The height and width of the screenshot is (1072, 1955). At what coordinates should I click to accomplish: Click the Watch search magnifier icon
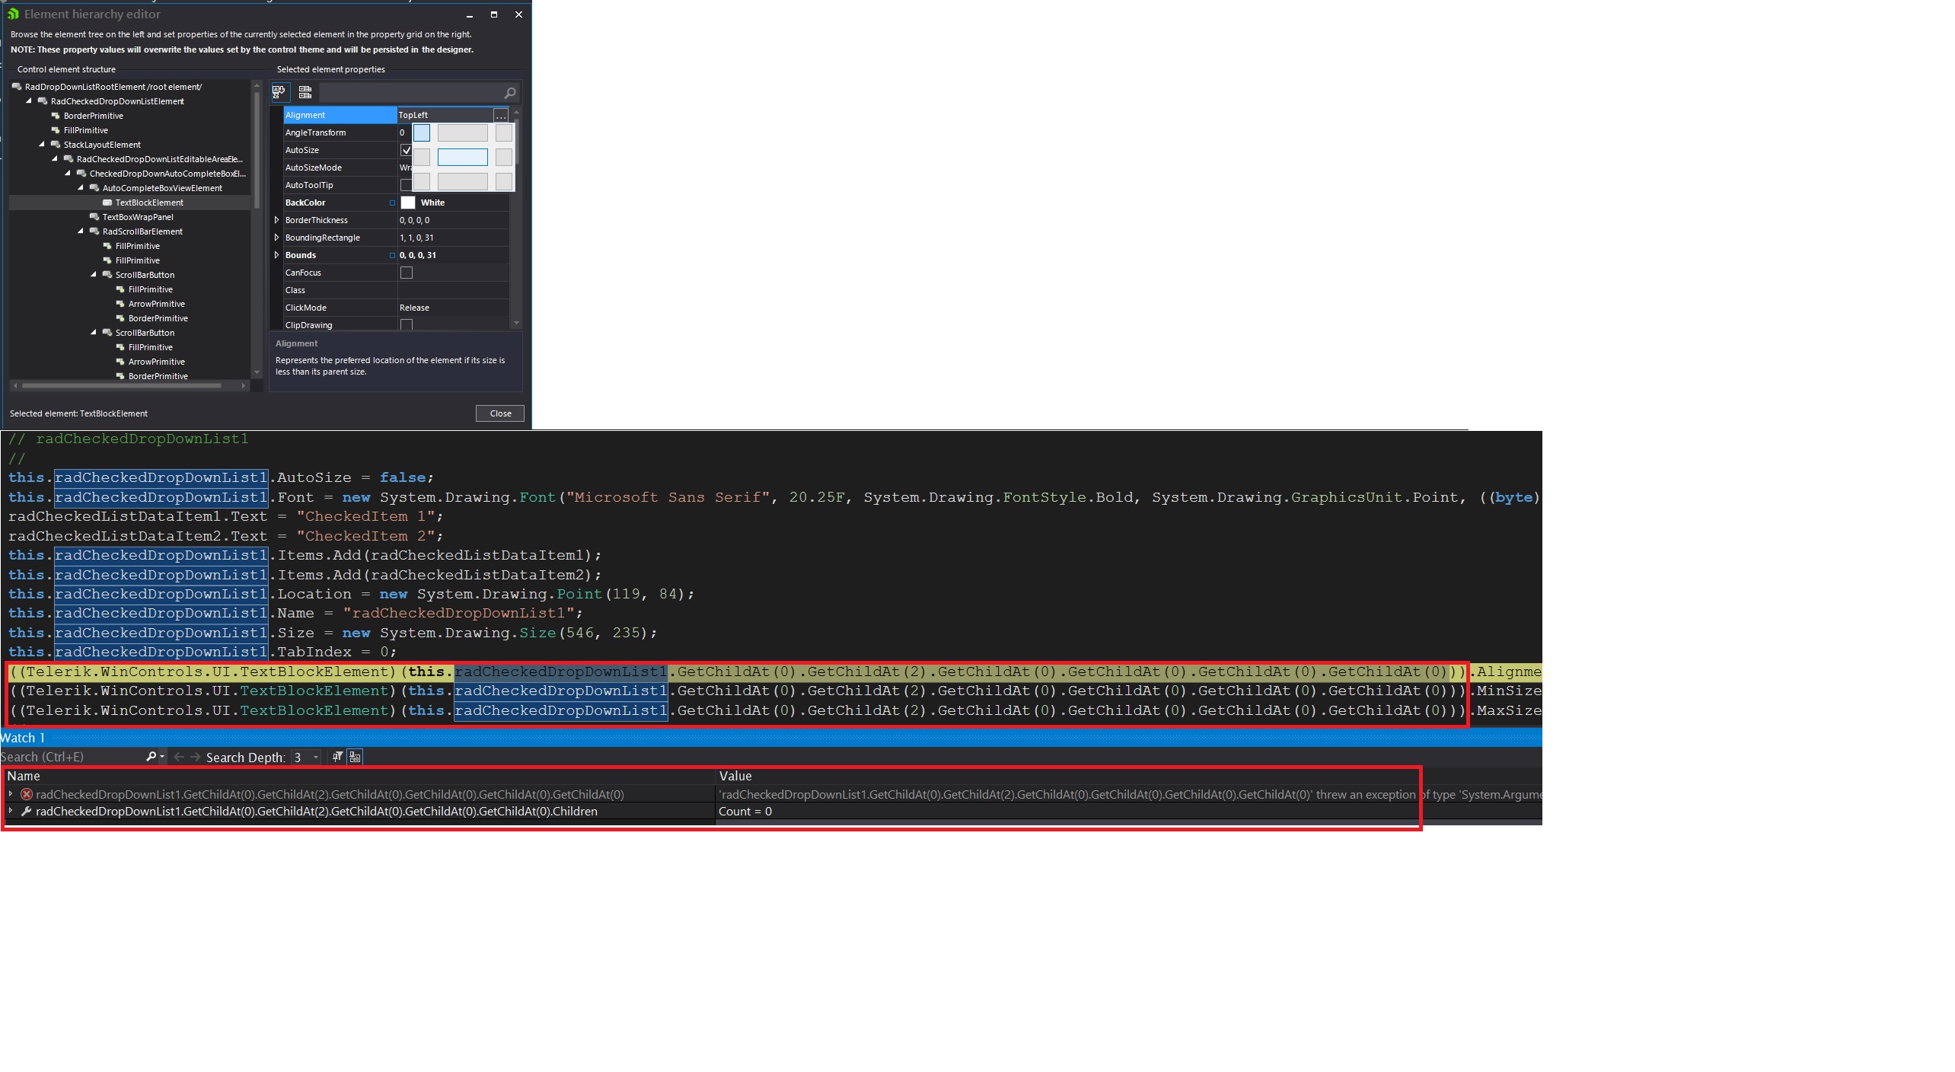tap(151, 757)
